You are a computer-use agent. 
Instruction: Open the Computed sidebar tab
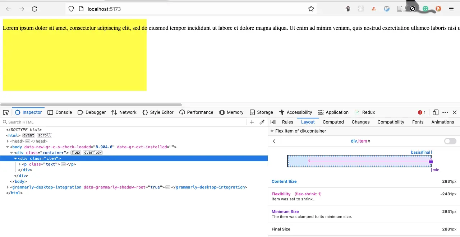(333, 122)
